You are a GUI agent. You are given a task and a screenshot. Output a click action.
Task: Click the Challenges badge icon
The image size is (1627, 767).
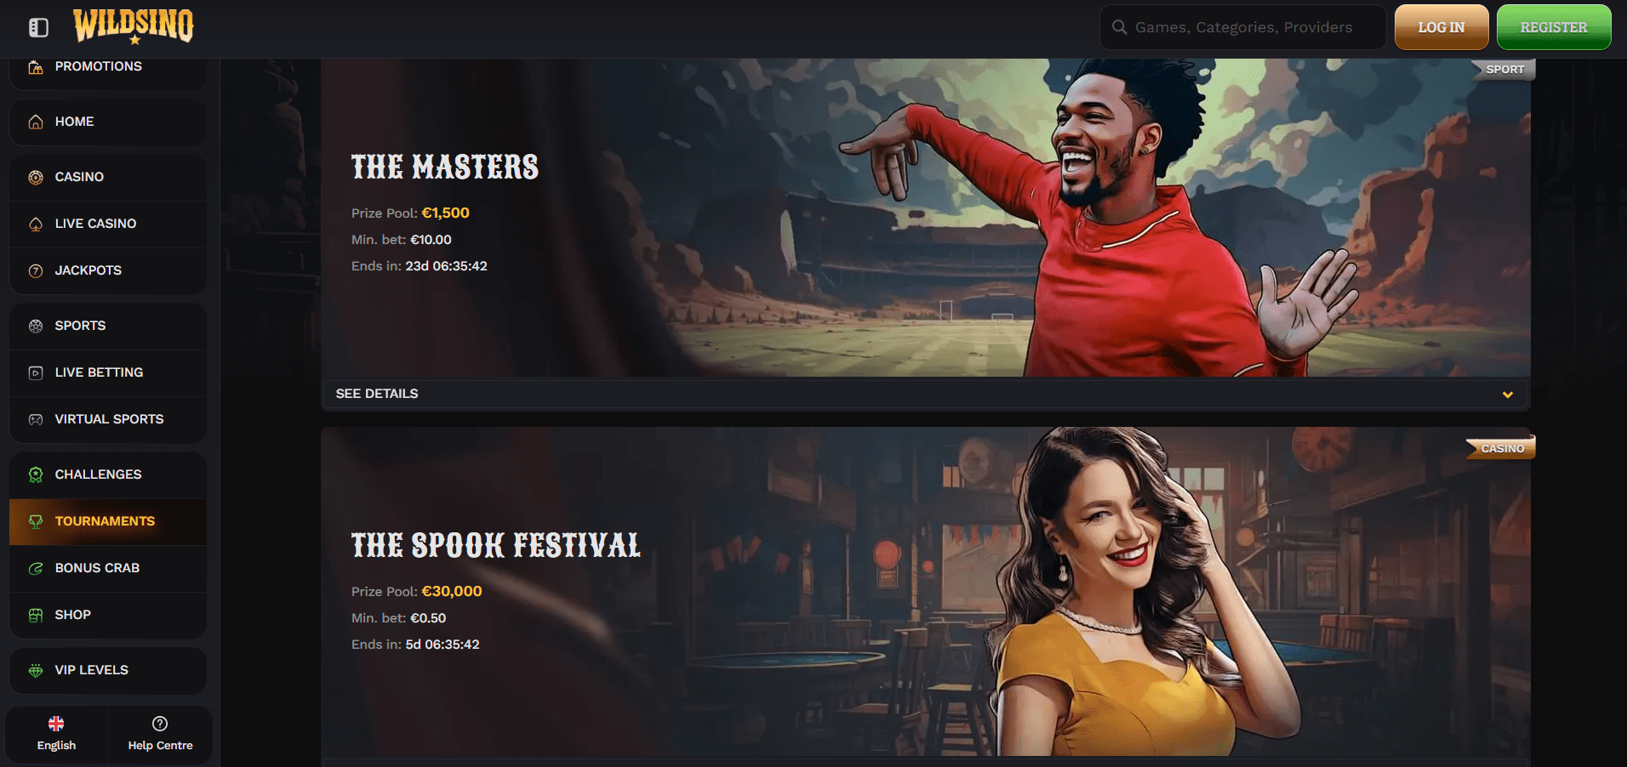pos(36,474)
